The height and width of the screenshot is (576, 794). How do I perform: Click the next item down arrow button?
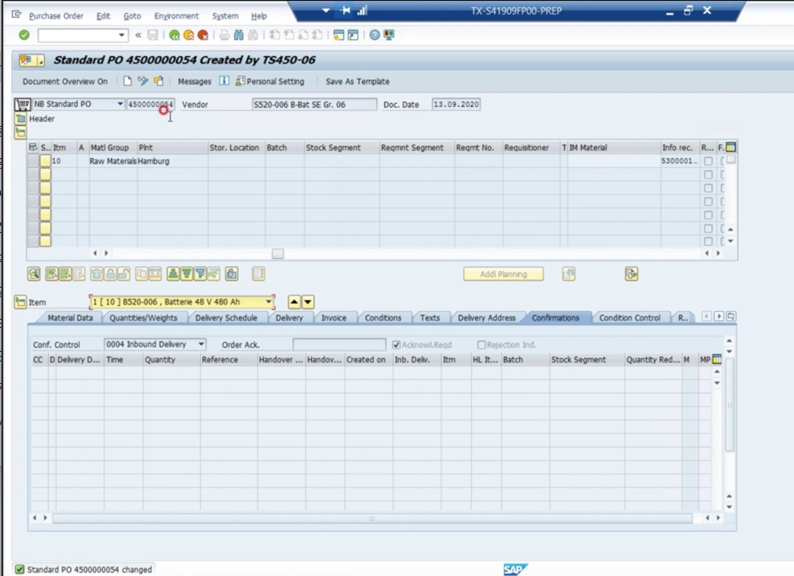[308, 302]
